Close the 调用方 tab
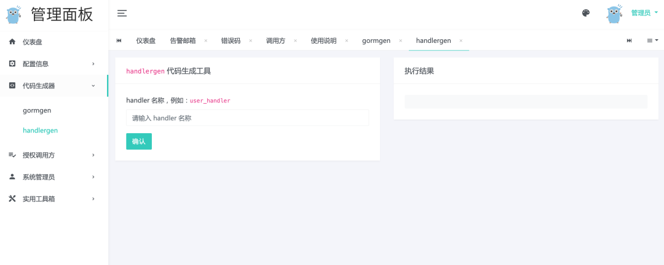Viewport: 664px width, 265px height. pos(296,40)
